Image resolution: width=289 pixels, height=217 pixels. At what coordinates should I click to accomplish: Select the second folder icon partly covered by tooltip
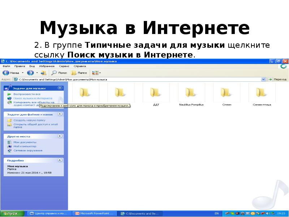coord(121,93)
